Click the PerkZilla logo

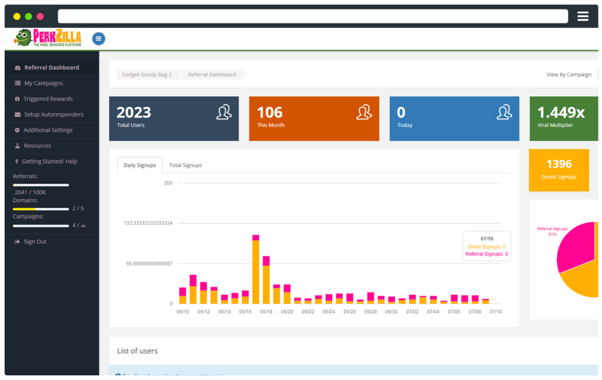[x=50, y=38]
